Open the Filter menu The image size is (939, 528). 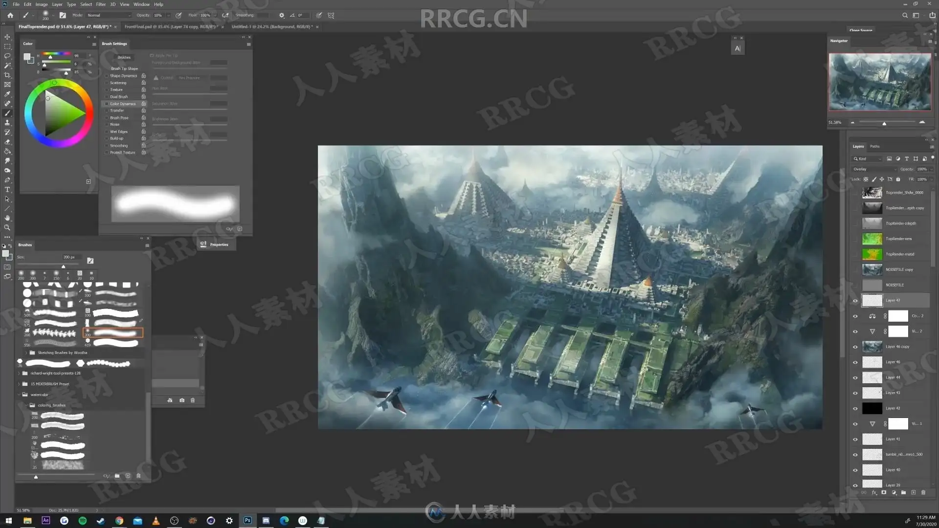tap(101, 4)
